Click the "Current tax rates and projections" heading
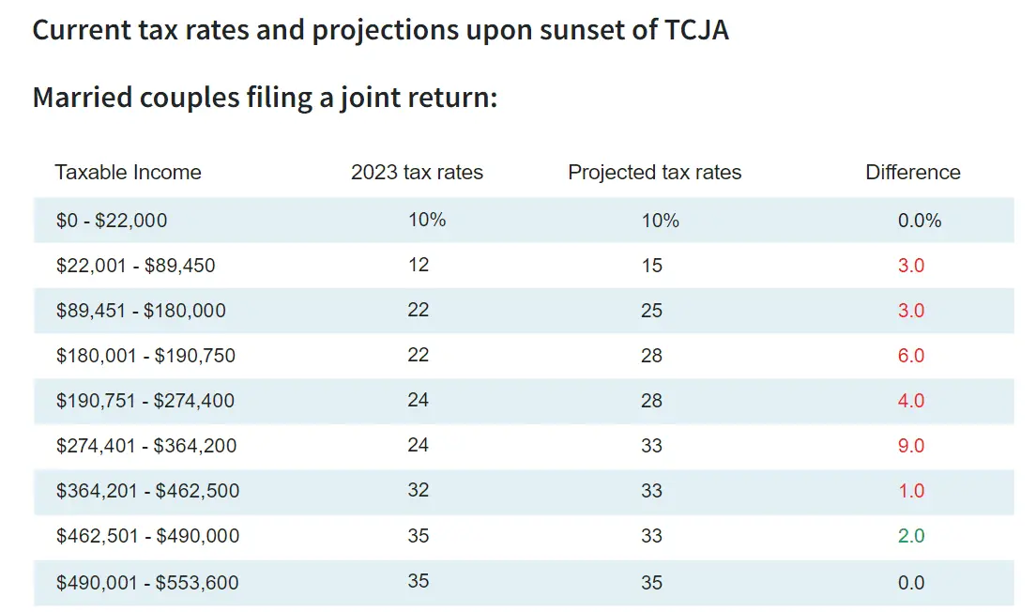Image resolution: width=1036 pixels, height=612 pixels. pyautogui.click(x=380, y=29)
